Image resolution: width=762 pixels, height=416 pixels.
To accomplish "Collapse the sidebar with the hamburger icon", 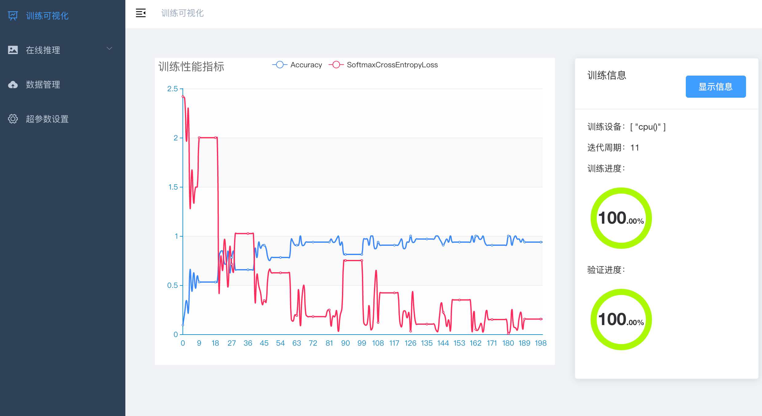I will [x=141, y=13].
